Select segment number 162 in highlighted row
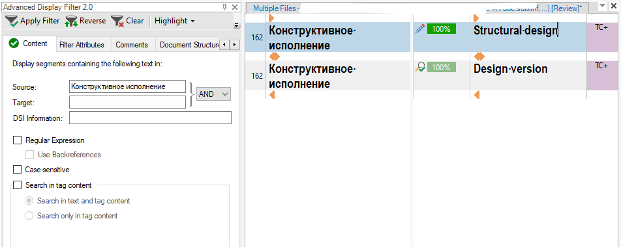 (x=257, y=38)
